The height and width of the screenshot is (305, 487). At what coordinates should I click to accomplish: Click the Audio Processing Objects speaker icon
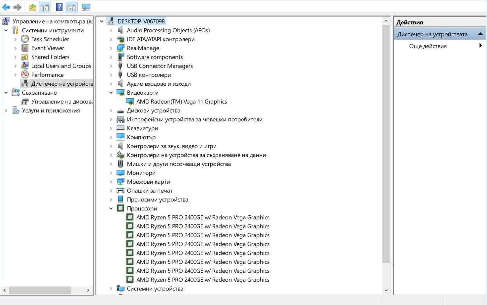121,30
